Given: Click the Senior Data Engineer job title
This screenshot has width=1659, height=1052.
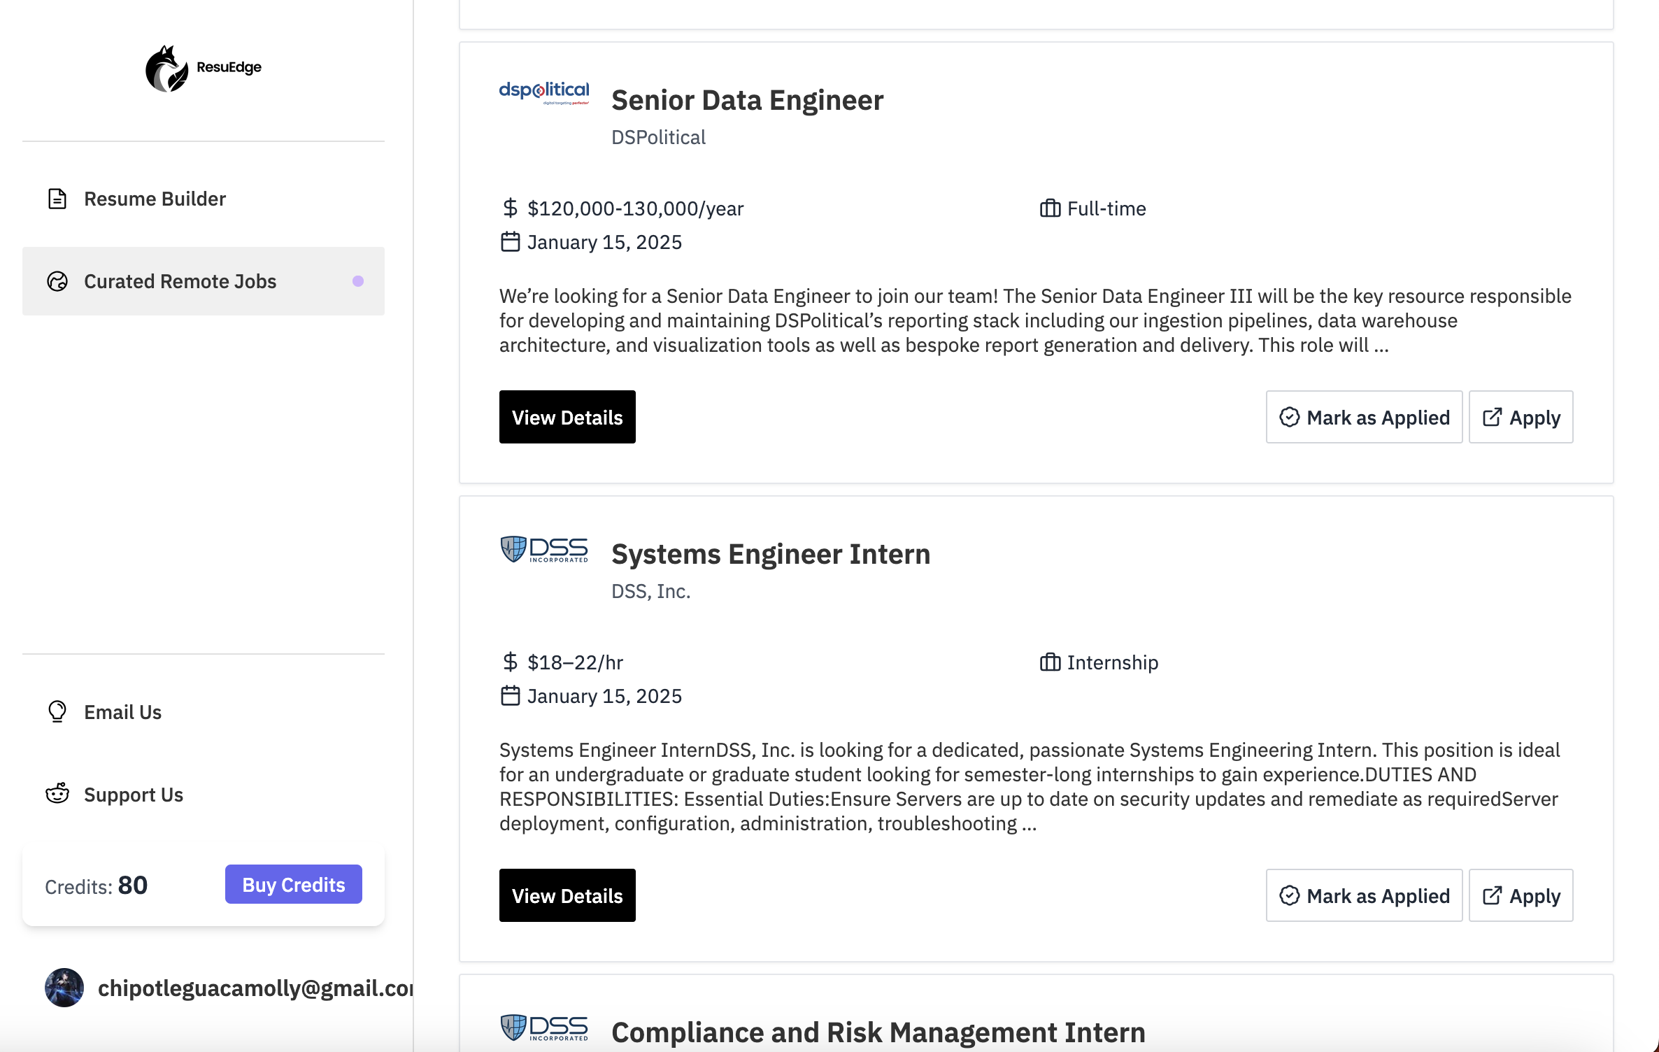Looking at the screenshot, I should click(747, 100).
